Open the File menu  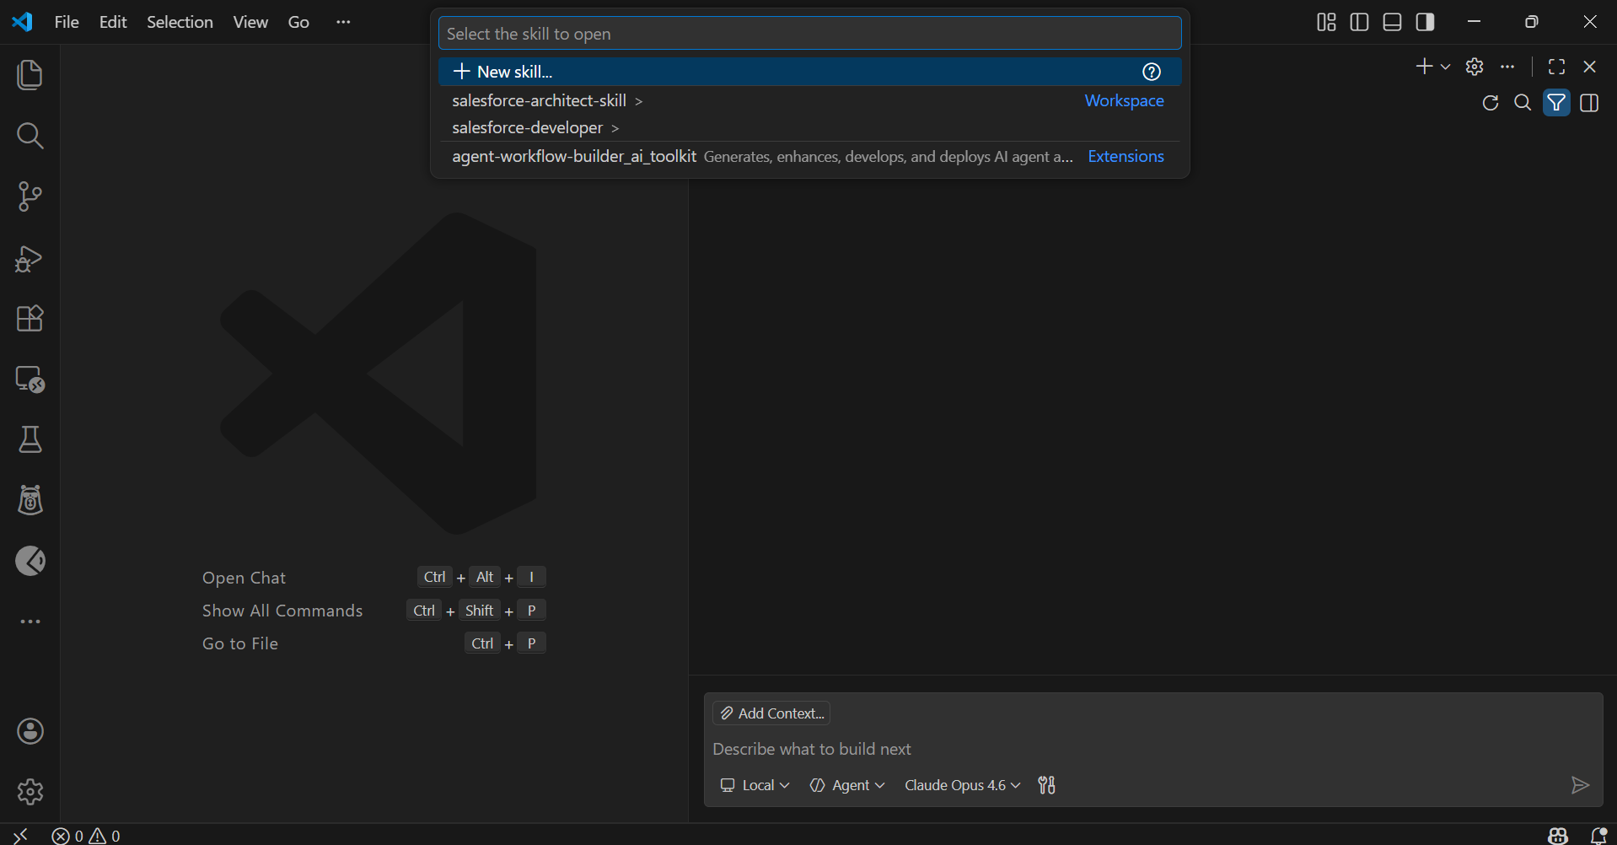click(67, 22)
